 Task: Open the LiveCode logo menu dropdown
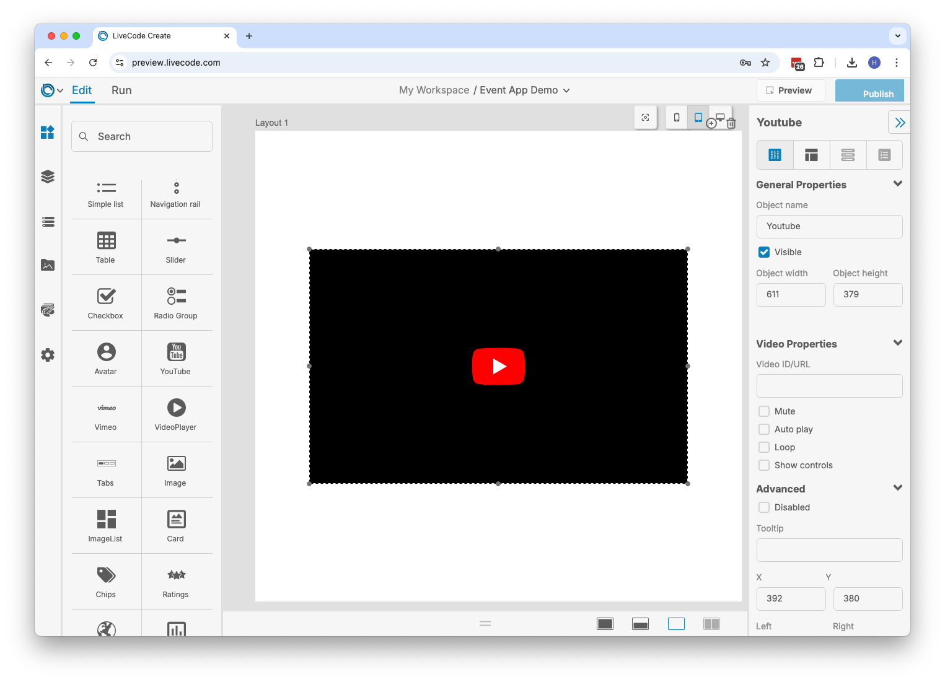(52, 90)
